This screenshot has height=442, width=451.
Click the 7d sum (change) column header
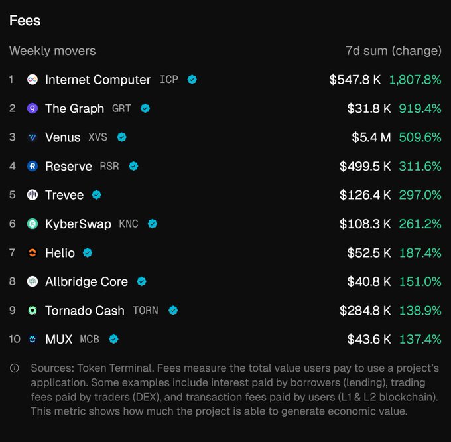pyautogui.click(x=393, y=50)
